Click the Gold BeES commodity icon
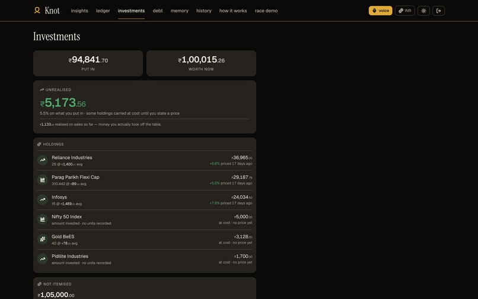The height and width of the screenshot is (299, 478). pyautogui.click(x=42, y=239)
